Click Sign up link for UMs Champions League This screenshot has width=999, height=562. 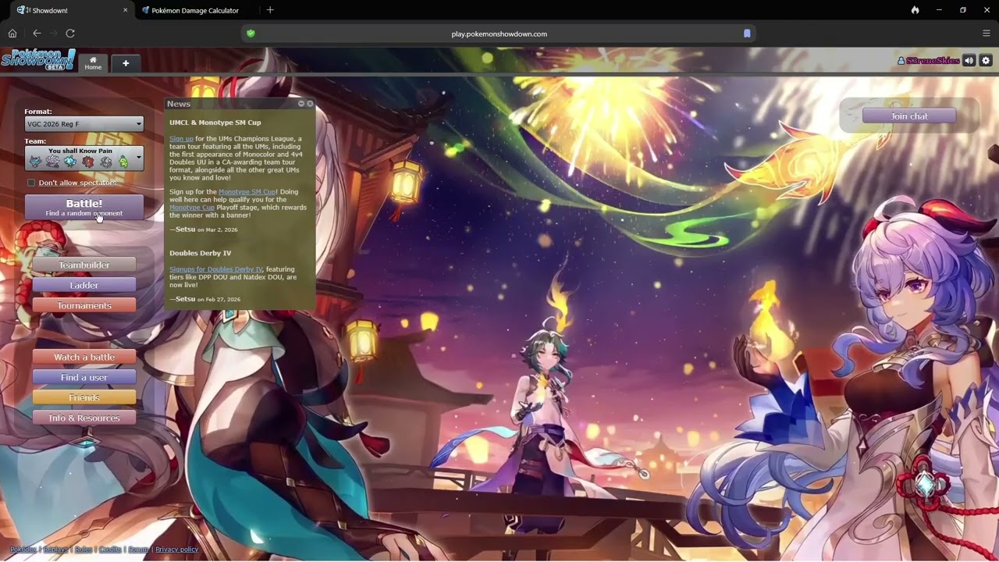181,139
